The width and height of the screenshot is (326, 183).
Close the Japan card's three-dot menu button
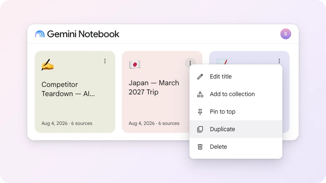pos(190,63)
